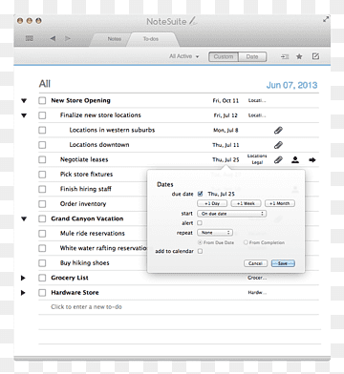The height and width of the screenshot is (374, 344).
Task: Expand Hardware Store group
Action: click(23, 293)
